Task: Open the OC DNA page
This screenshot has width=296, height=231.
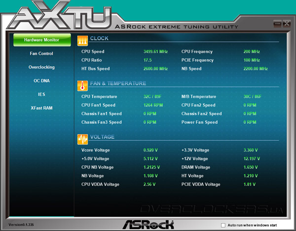Action: coord(41,81)
